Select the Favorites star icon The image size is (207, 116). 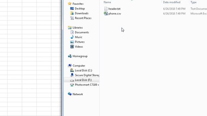click(x=70, y=4)
